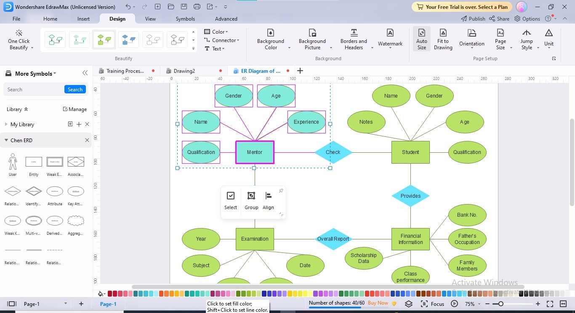The width and height of the screenshot is (575, 313).
Task: Click the Focus mode button
Action: pyautogui.click(x=433, y=304)
